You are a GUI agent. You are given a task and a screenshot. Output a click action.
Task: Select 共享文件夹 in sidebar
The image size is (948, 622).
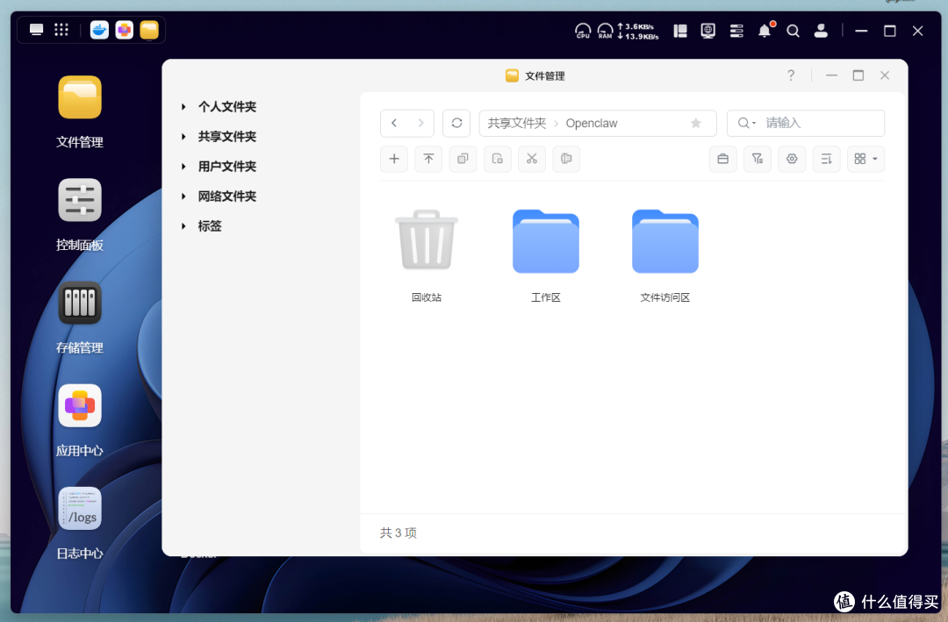point(227,137)
